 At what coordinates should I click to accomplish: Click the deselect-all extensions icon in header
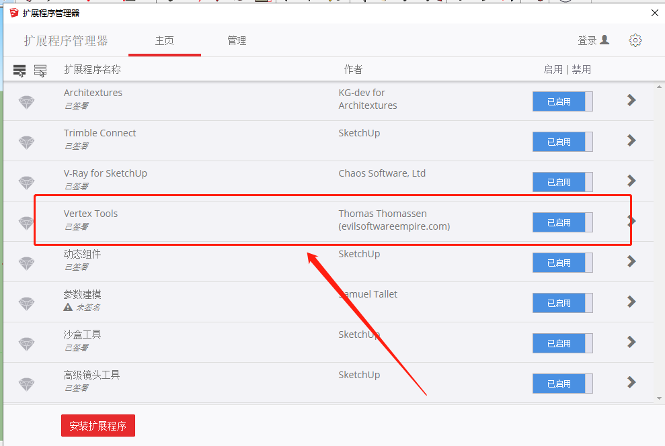40,71
